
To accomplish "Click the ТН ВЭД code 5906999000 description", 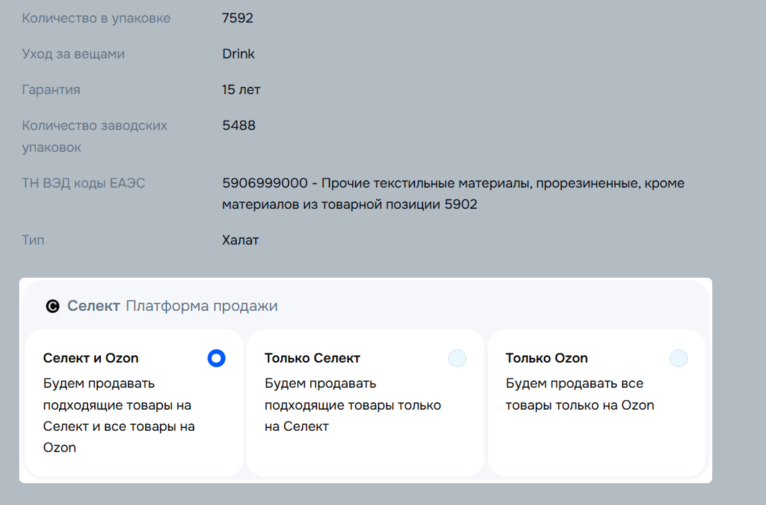I will click(453, 194).
